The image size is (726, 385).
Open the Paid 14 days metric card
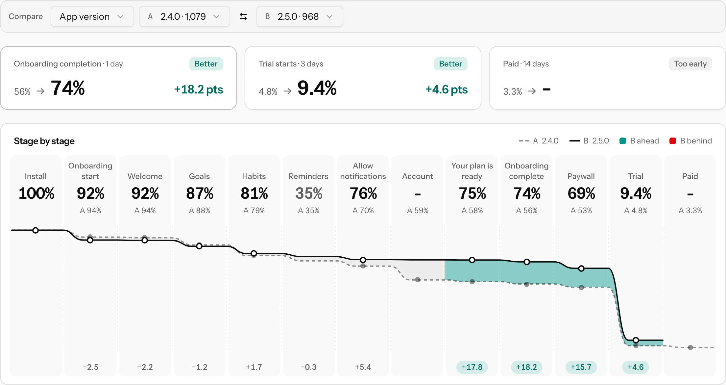pyautogui.click(x=607, y=78)
